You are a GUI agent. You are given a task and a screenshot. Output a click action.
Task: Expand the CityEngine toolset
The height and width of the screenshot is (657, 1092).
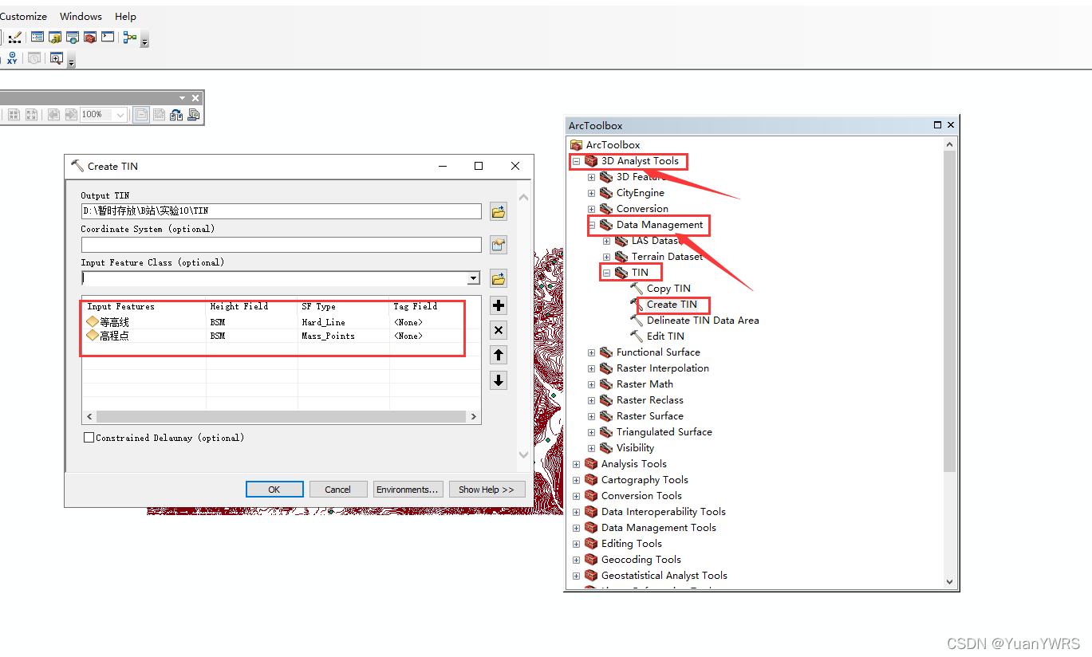591,193
